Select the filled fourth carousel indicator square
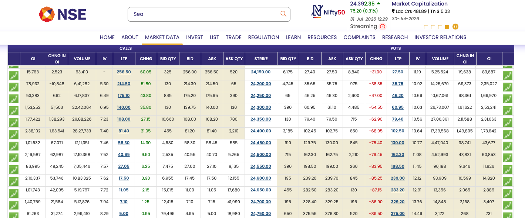This screenshot has width=525, height=218. click(447, 27)
